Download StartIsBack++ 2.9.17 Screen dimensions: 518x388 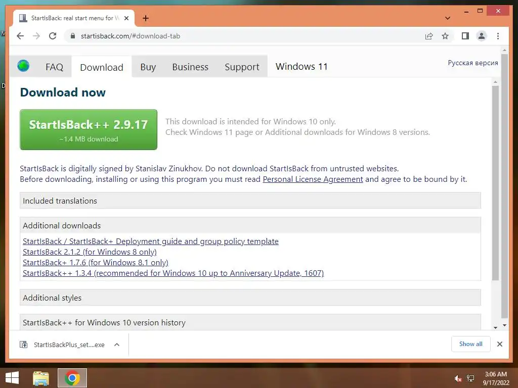pos(89,130)
